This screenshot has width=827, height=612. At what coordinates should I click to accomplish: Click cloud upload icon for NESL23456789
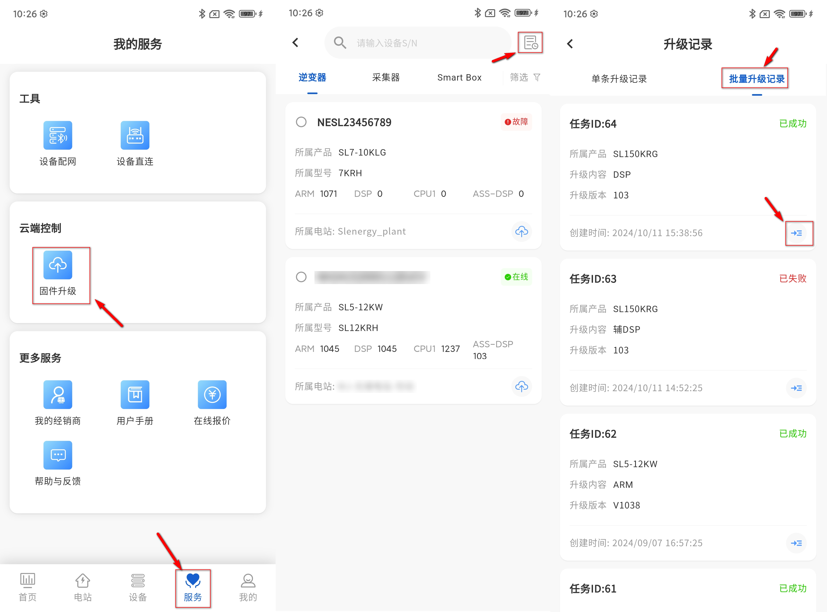tap(521, 232)
